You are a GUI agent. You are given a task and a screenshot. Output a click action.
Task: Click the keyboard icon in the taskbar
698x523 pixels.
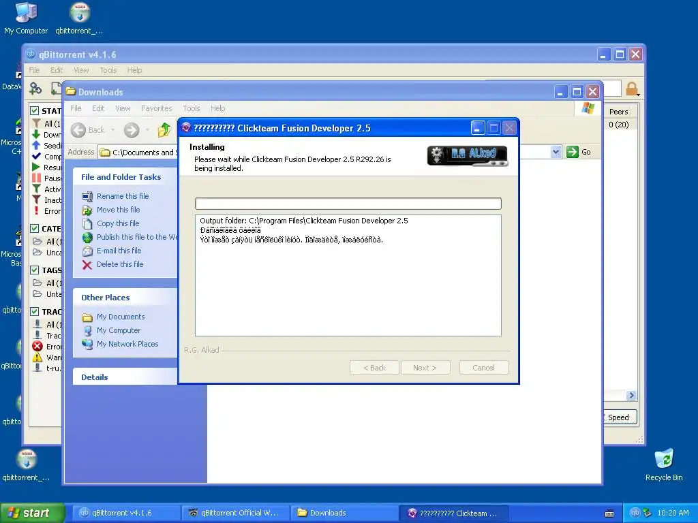[x=609, y=513]
